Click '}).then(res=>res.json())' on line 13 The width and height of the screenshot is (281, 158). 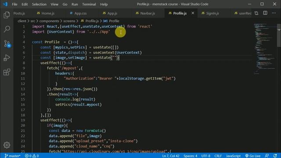(72, 89)
